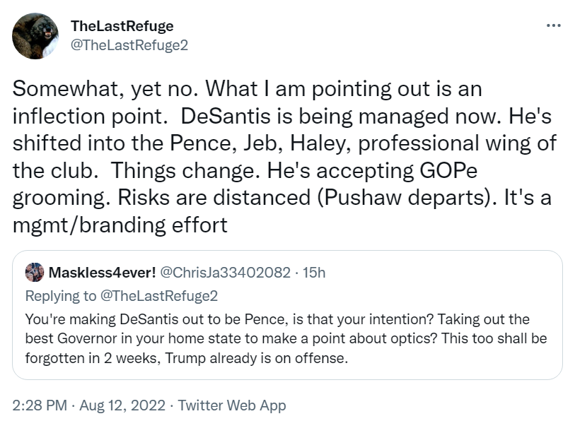Open the 2:28 PM tweet timestamp
The height and width of the screenshot is (421, 575).
tap(40, 405)
